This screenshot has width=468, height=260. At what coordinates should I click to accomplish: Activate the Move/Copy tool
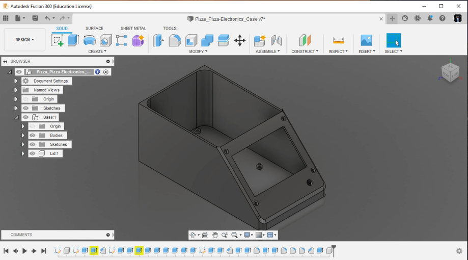pyautogui.click(x=239, y=40)
